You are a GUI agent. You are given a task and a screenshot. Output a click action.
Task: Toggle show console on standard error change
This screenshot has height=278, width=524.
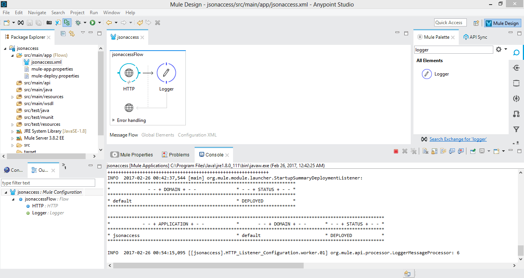(x=460, y=151)
